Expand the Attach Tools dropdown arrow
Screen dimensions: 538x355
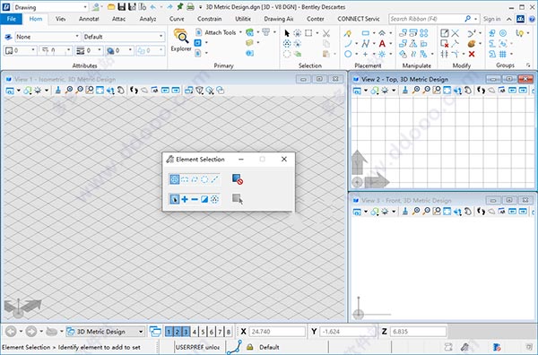240,32
